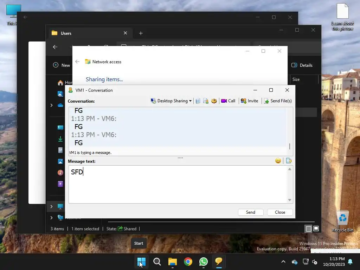Click the Desktop Sharing toolbar icon
Viewport: 360px width, 270px height.
click(153, 101)
